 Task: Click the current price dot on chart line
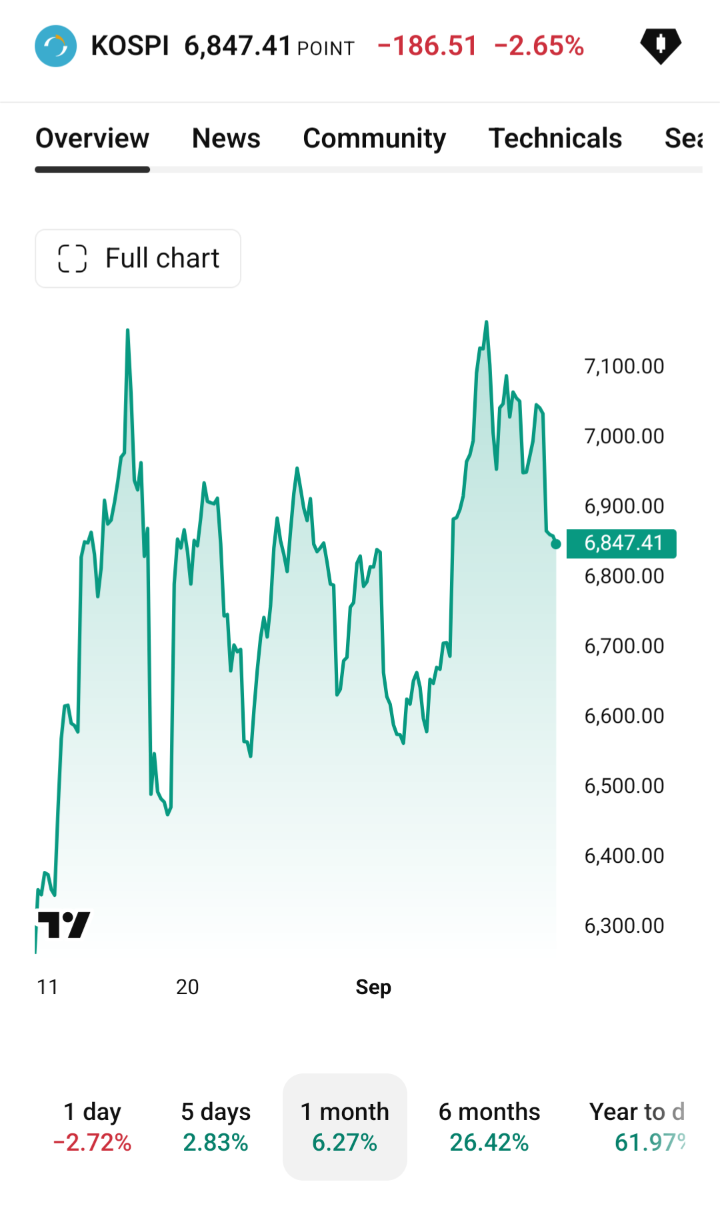tap(556, 544)
